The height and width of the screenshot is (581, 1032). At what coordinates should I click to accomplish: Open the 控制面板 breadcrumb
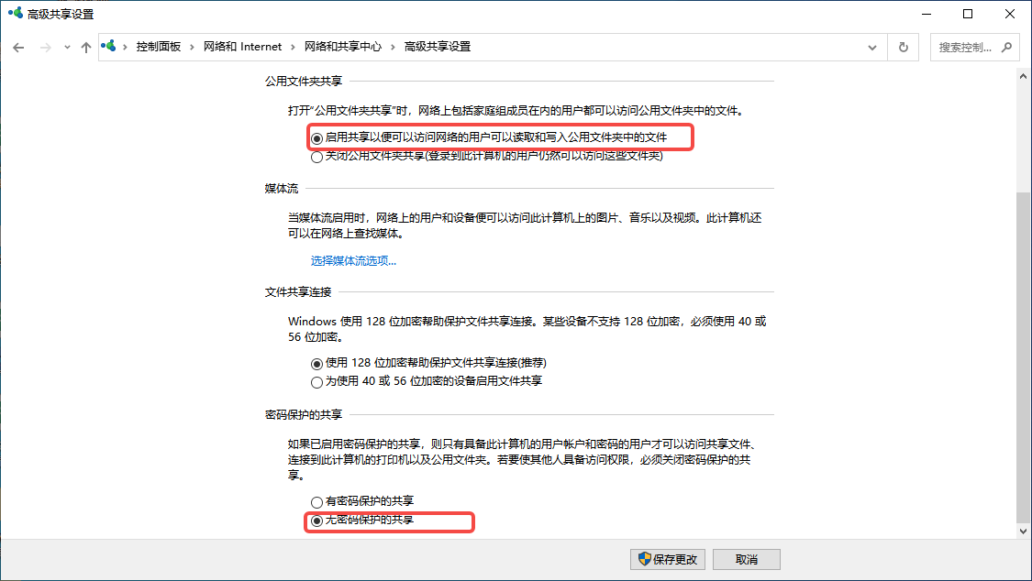click(158, 47)
